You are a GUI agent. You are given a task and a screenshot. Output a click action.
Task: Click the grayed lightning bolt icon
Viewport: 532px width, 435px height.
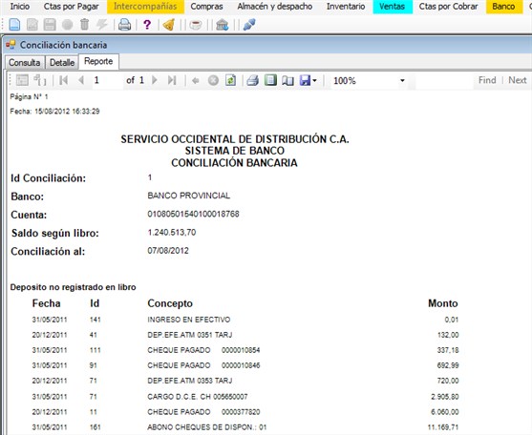(102, 25)
